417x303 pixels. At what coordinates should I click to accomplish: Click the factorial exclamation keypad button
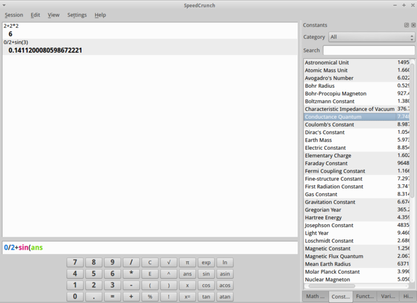click(169, 296)
